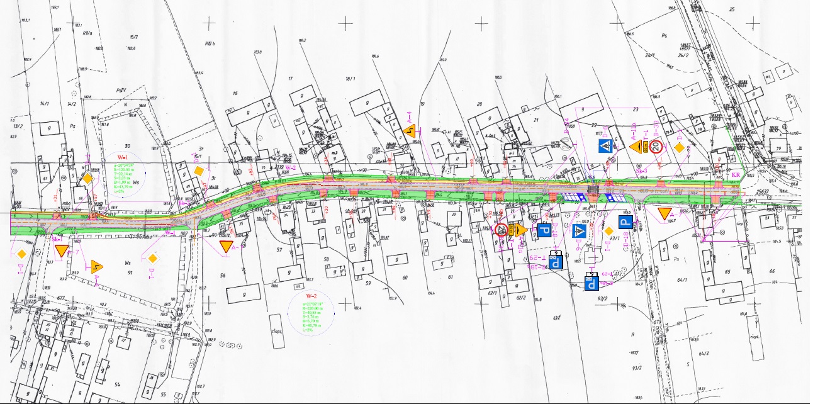Select the W-2 curve data circle
813x404 pixels.
click(312, 313)
